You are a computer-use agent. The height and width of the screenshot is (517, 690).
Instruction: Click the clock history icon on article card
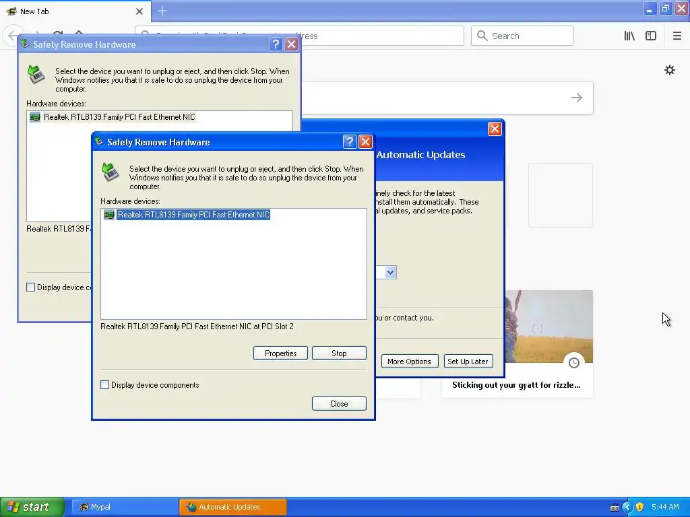pyautogui.click(x=573, y=363)
